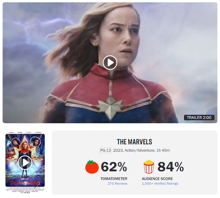
Task: Click the credits block below the poster
Action: point(25,190)
